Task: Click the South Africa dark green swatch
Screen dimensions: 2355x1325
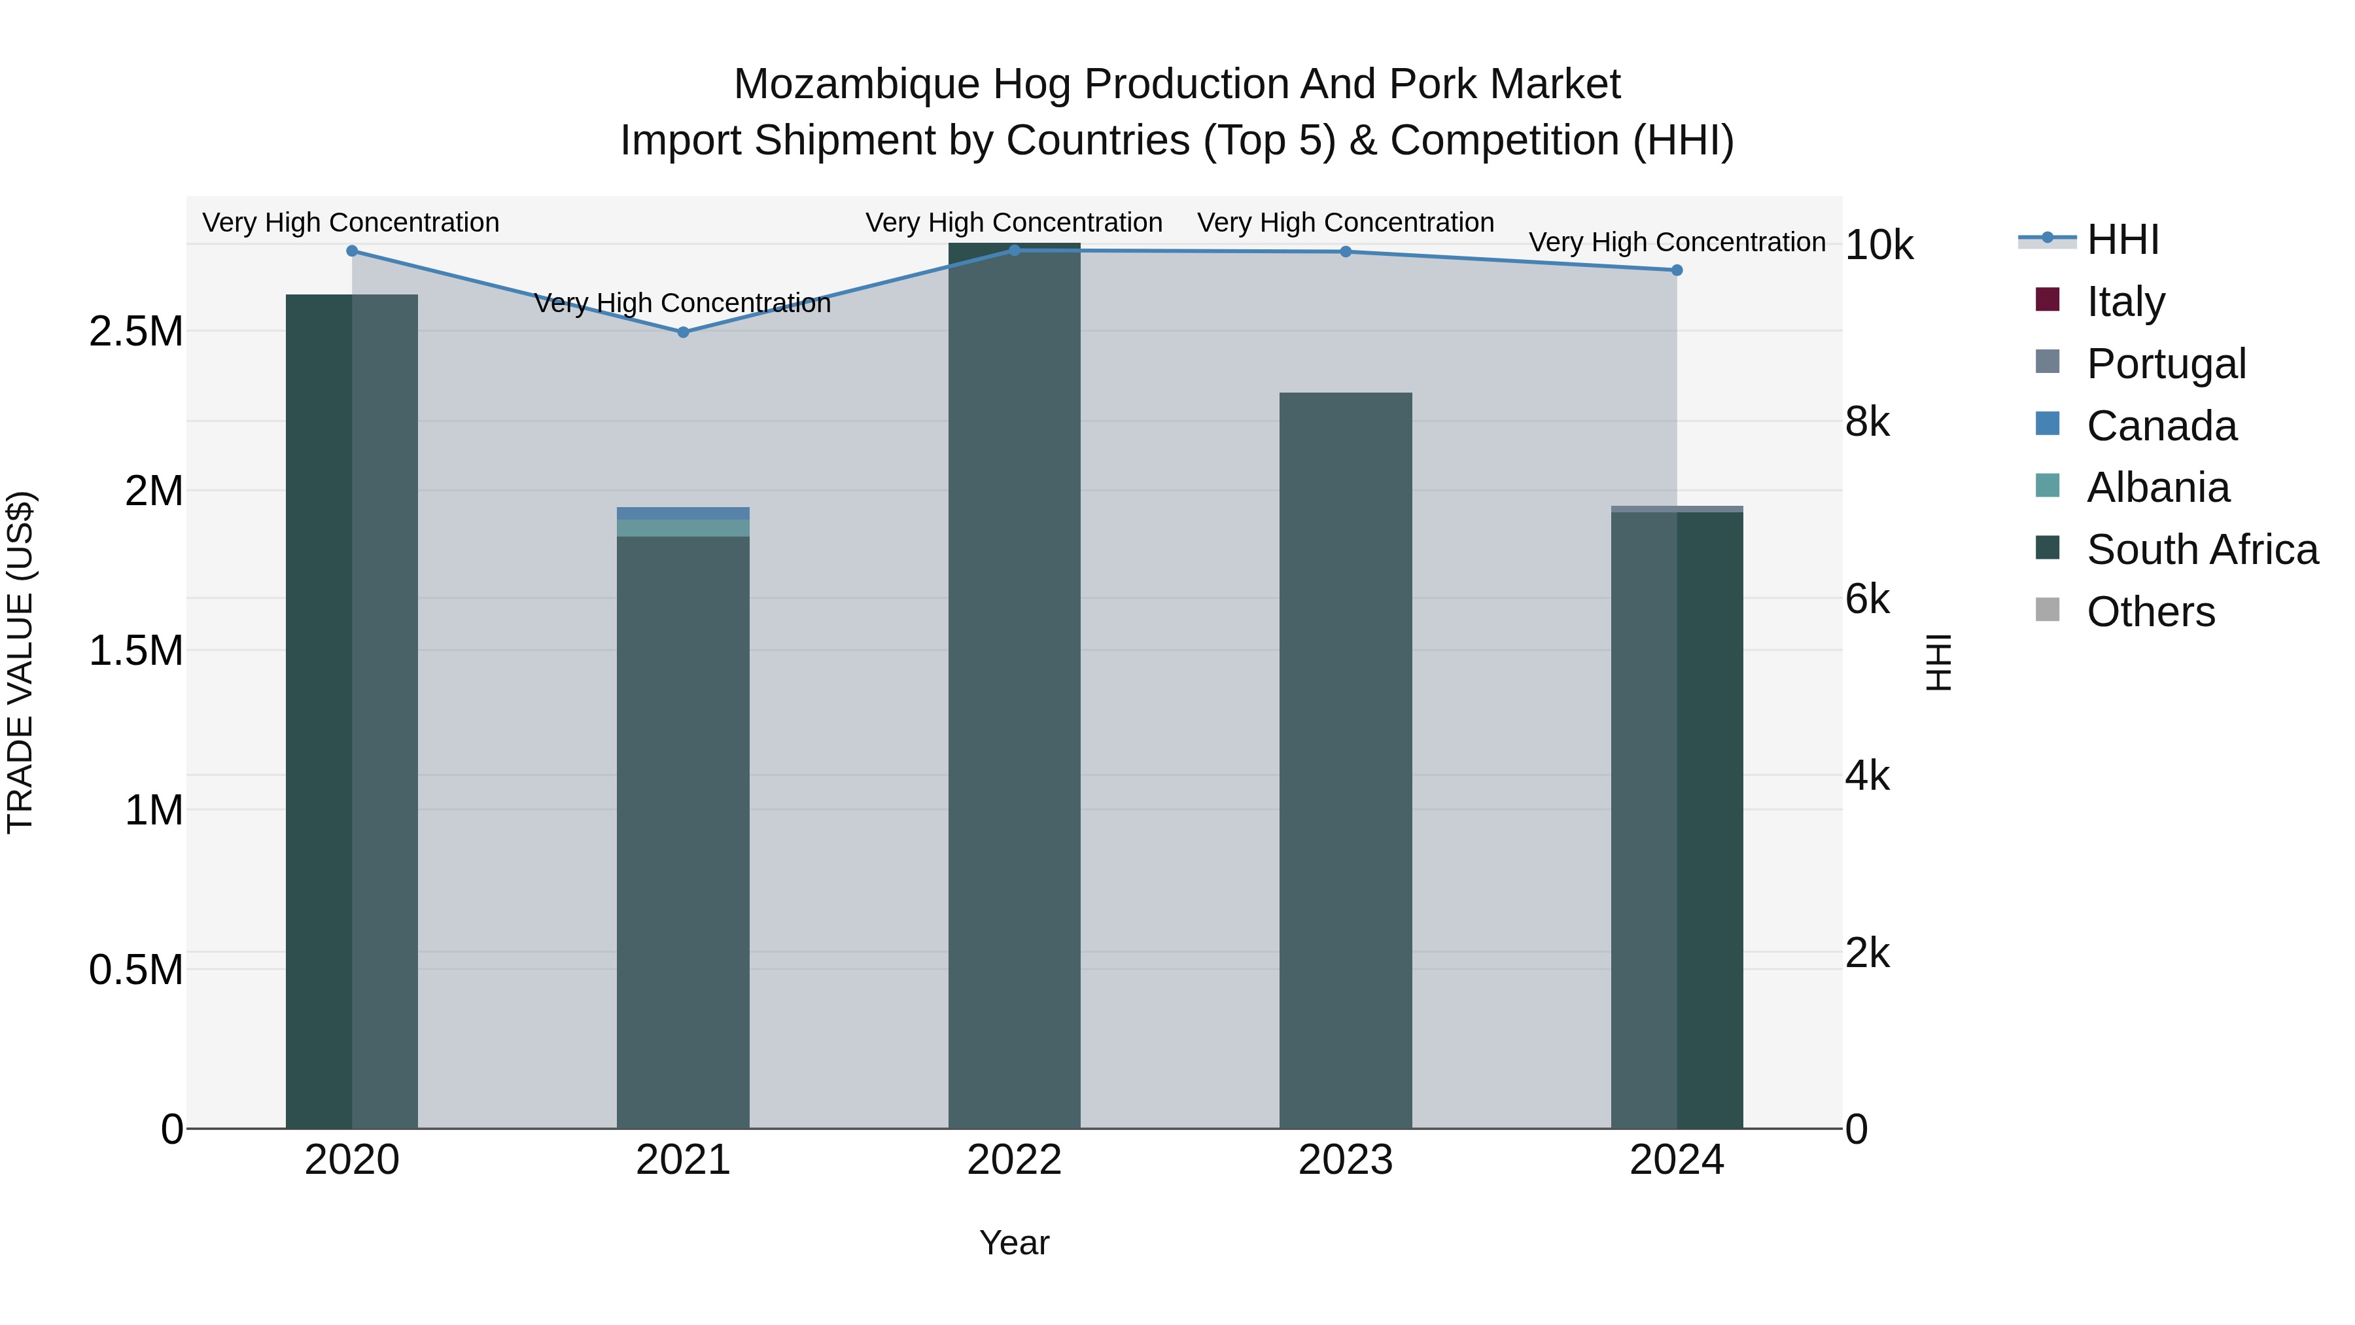Action: (2048, 548)
